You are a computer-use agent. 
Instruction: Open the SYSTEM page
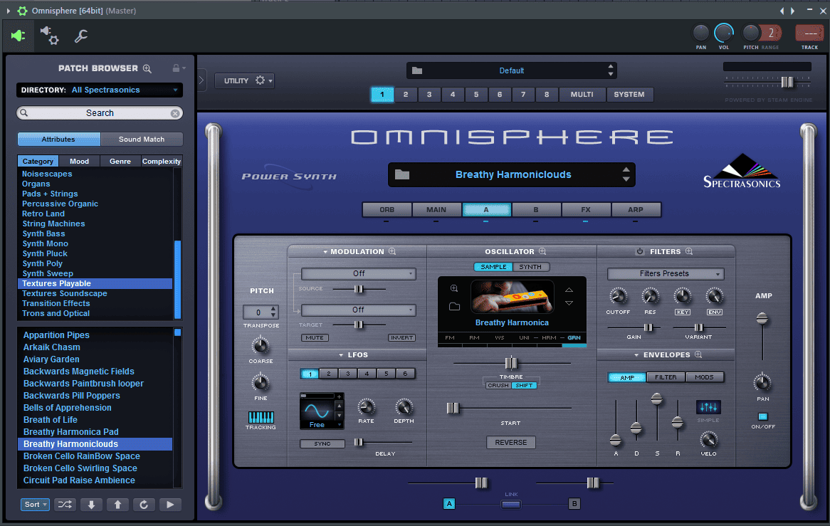pyautogui.click(x=629, y=94)
